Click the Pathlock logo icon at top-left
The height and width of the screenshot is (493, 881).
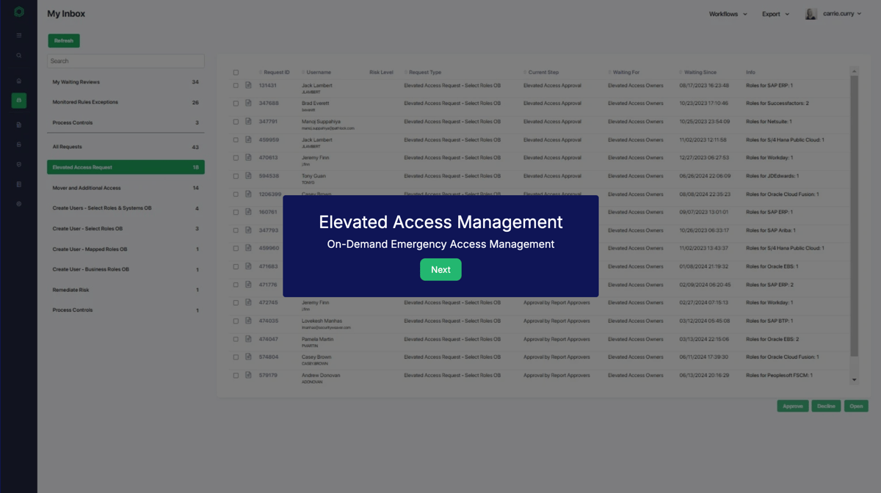[19, 12]
